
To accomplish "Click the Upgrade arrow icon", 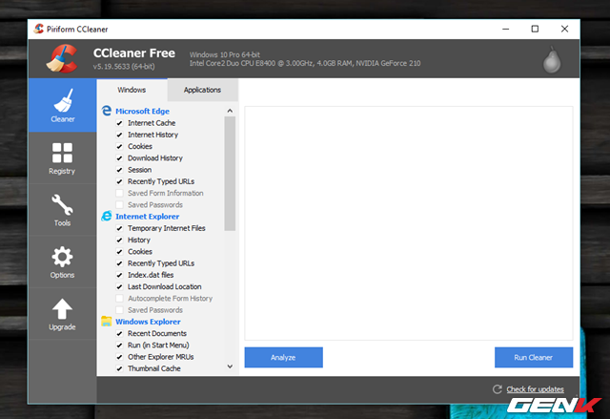I will tap(62, 308).
